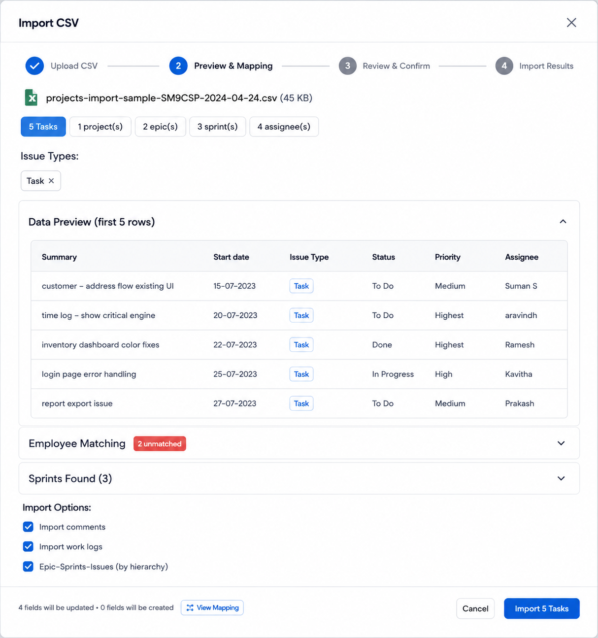Expand the Sprints Found section
Viewport: 598px width, 638px height.
(561, 478)
